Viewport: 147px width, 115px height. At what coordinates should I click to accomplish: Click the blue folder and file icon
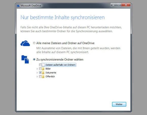click(25, 59)
